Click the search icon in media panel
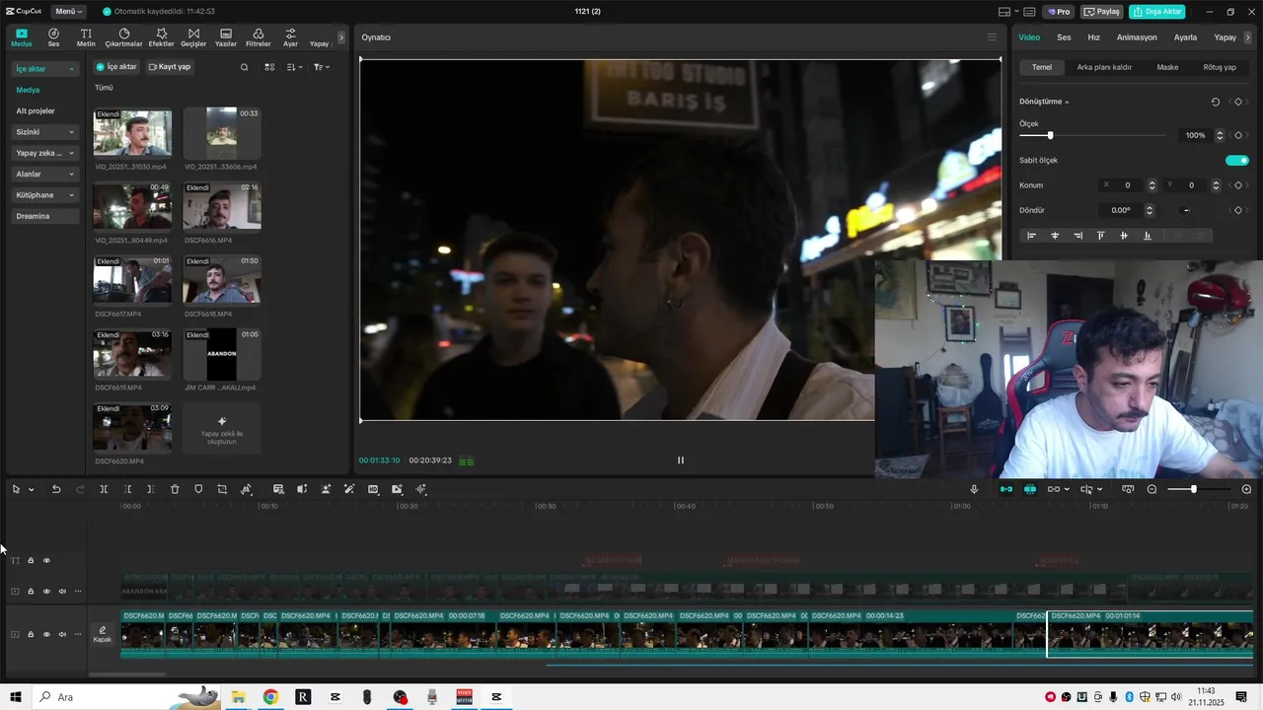 point(245,67)
